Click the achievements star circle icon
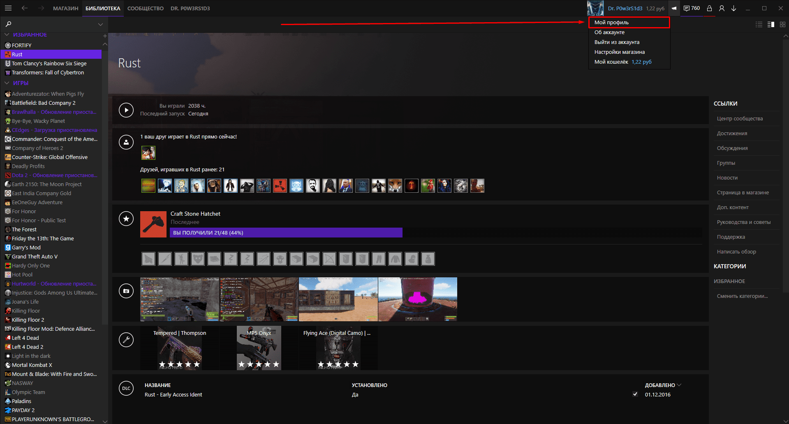This screenshot has width=789, height=424. (126, 219)
